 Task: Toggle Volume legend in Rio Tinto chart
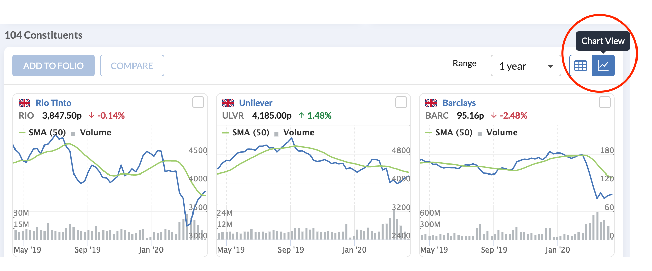[91, 133]
